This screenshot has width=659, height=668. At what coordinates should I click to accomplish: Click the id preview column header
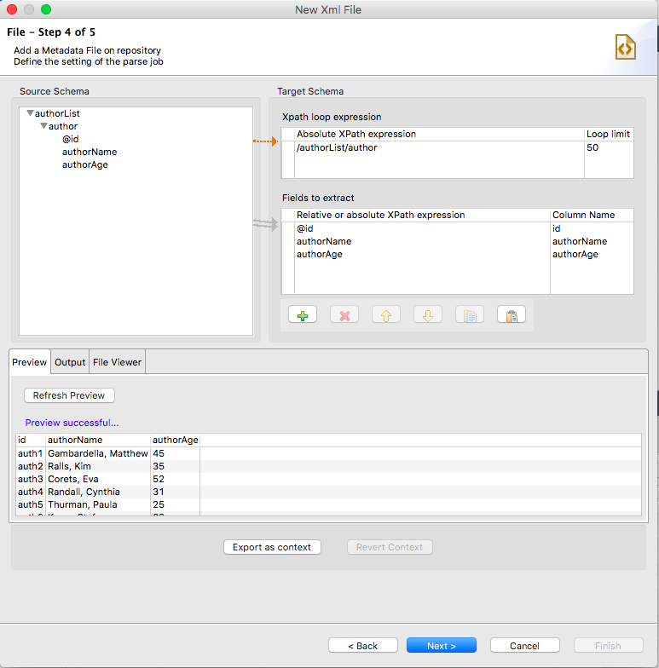coord(31,440)
